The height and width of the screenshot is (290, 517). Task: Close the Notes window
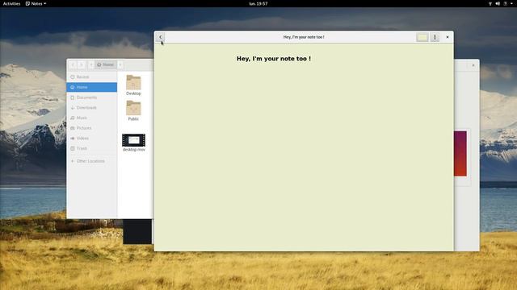click(448, 37)
